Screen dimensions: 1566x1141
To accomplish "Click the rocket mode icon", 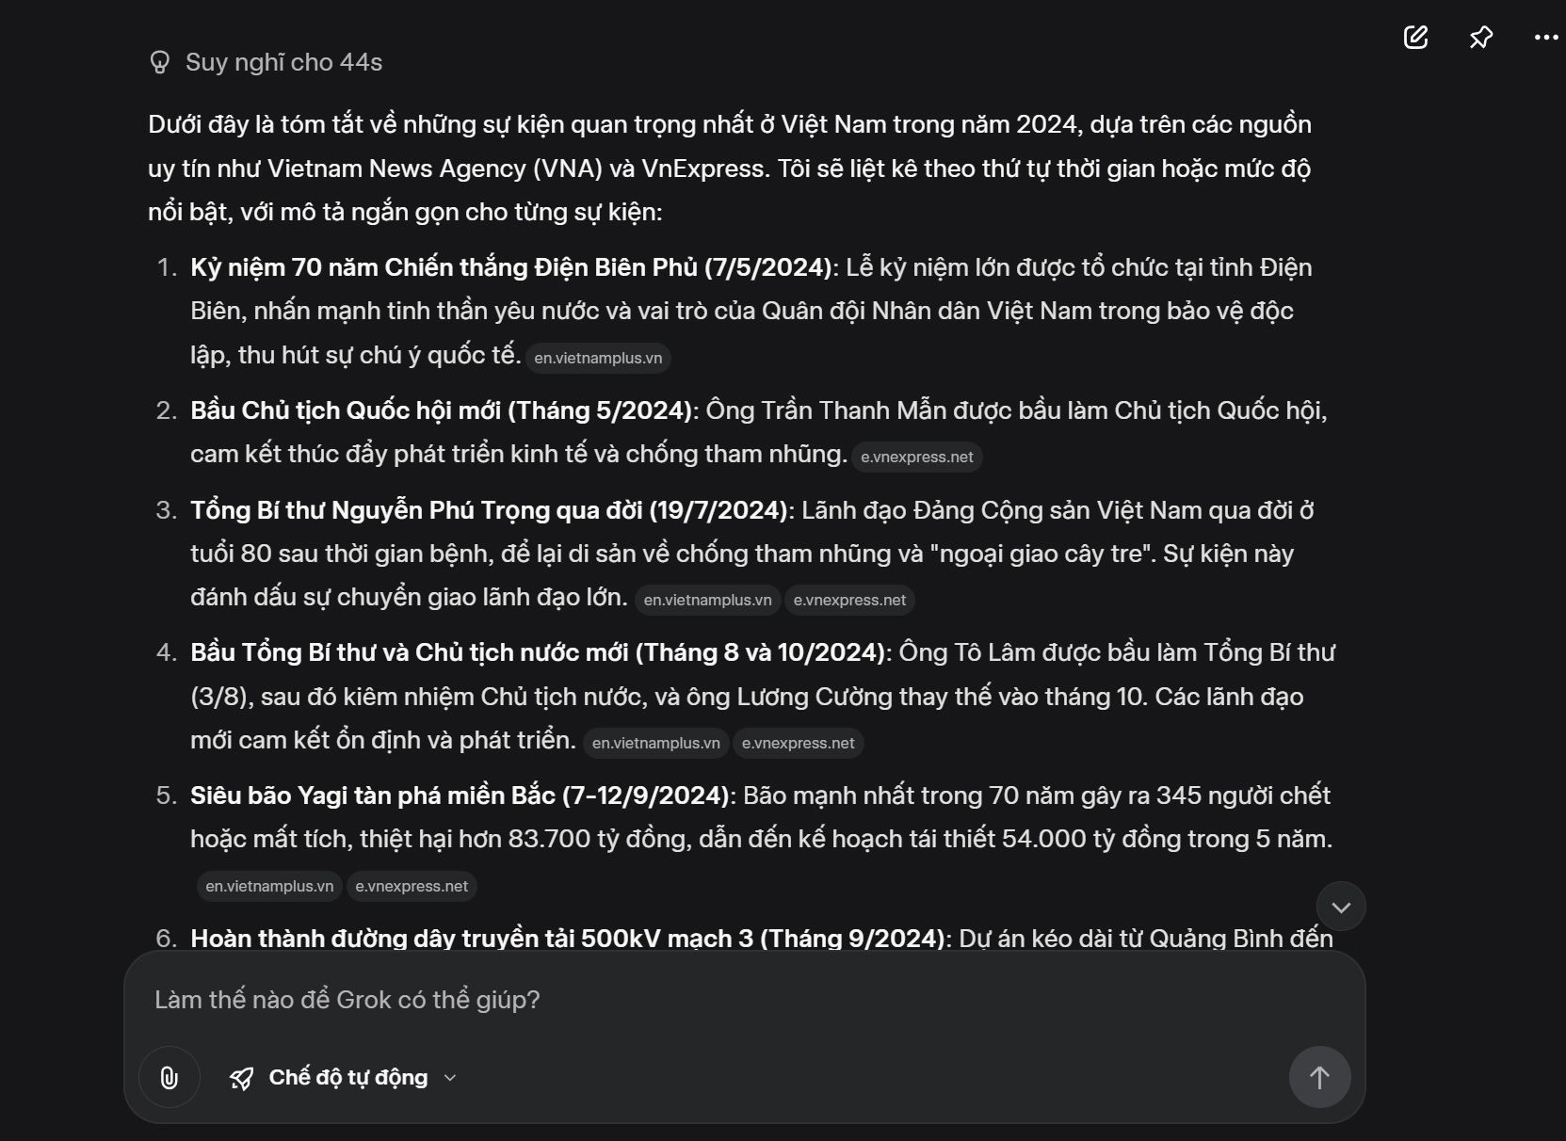I will coord(242,1078).
